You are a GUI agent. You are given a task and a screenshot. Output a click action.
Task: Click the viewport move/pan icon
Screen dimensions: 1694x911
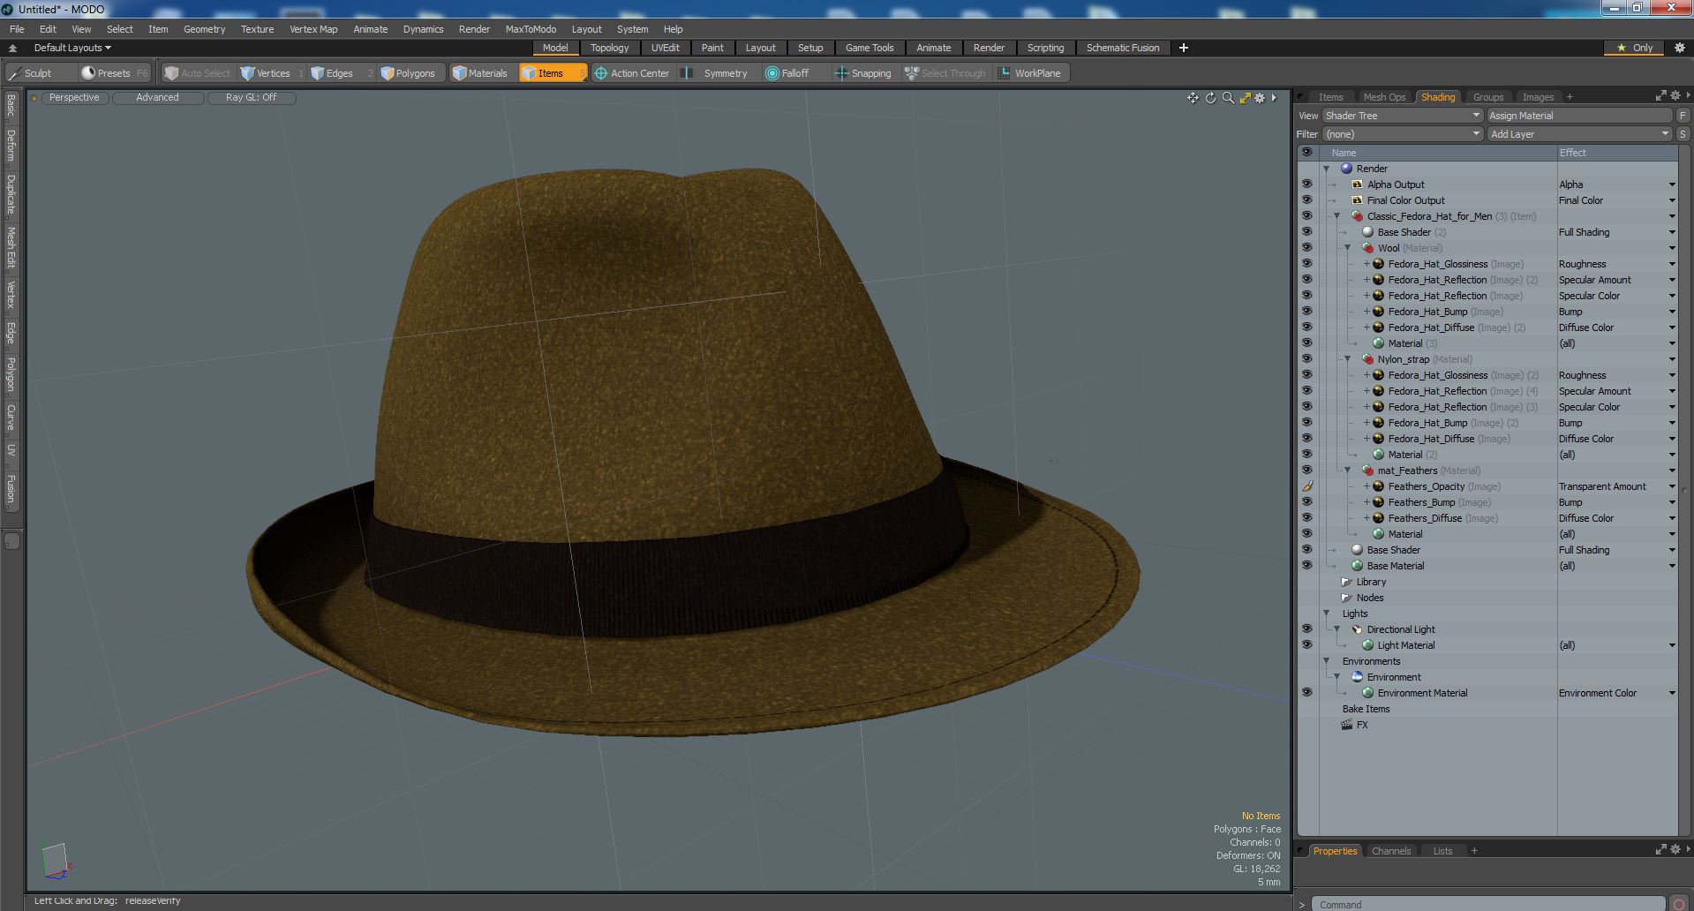coord(1193,98)
